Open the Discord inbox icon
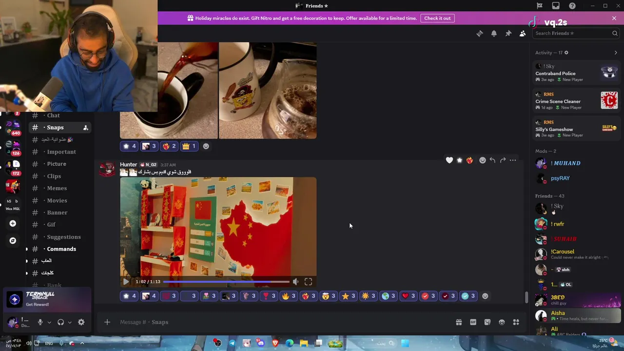The image size is (624, 351). pyautogui.click(x=556, y=6)
